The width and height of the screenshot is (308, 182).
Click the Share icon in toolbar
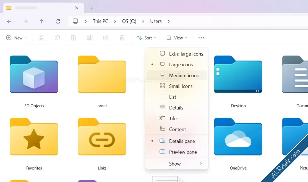(x=106, y=38)
